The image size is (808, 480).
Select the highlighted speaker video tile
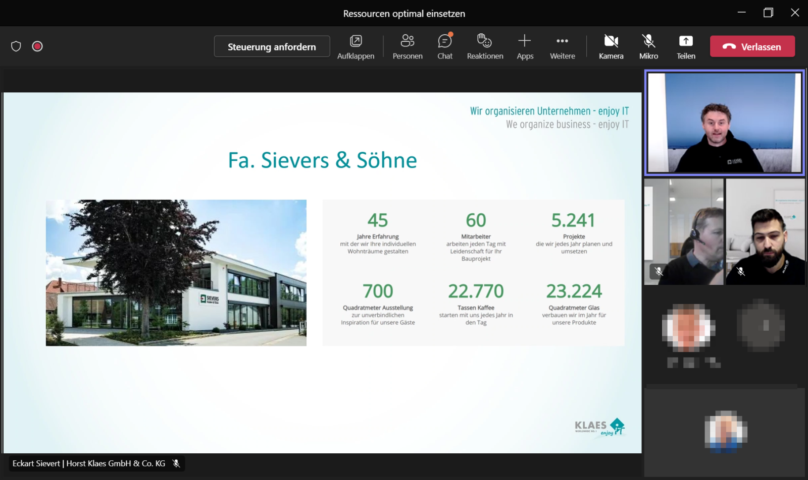725,123
